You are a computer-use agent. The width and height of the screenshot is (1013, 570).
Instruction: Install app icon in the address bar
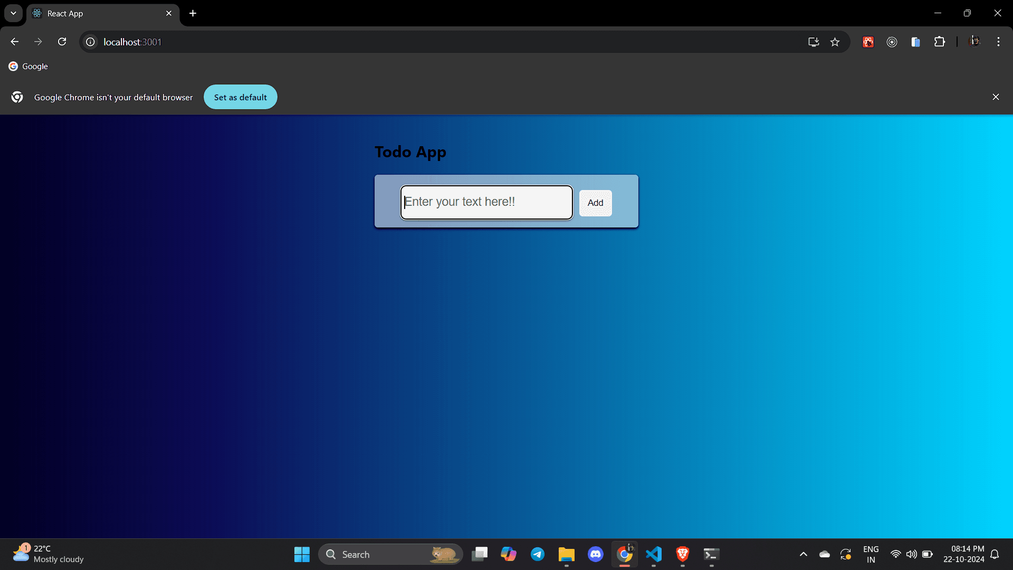814,42
